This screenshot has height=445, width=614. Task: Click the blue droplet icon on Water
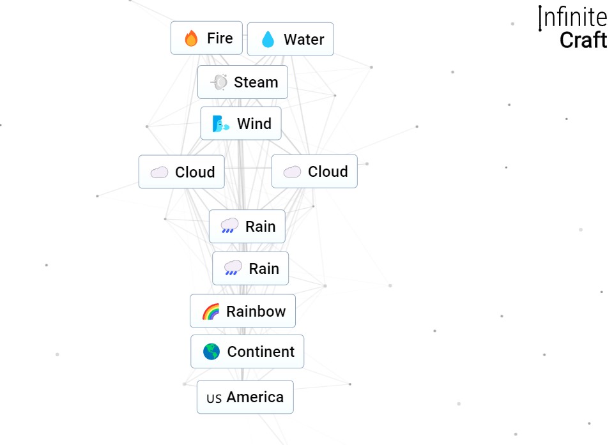click(268, 40)
